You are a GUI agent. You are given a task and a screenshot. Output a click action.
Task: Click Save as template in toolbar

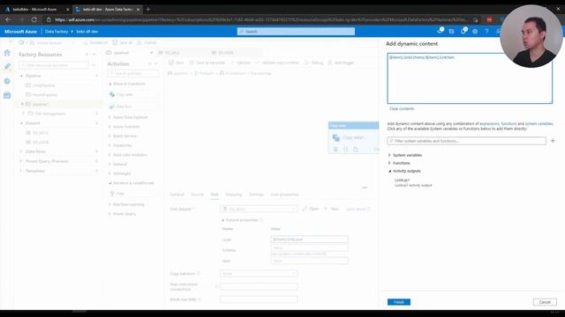(x=207, y=63)
